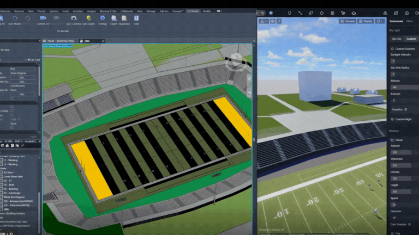This screenshot has width=419, height=235.
Task: Click the Sync Cameras ribbon icon
Action: 74,20
